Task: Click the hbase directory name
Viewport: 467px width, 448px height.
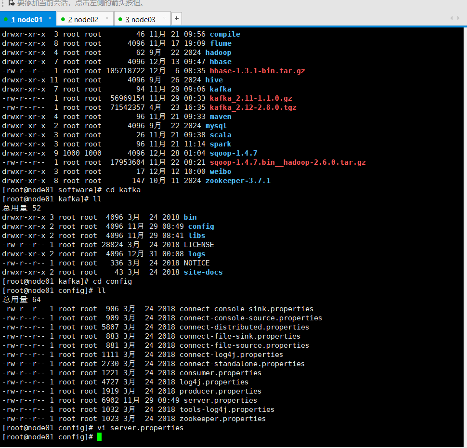Action: coord(221,62)
